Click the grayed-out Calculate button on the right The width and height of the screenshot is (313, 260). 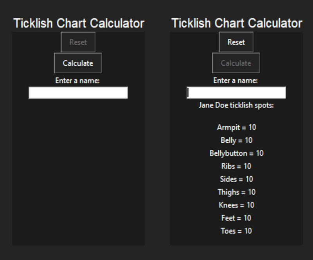pos(235,63)
